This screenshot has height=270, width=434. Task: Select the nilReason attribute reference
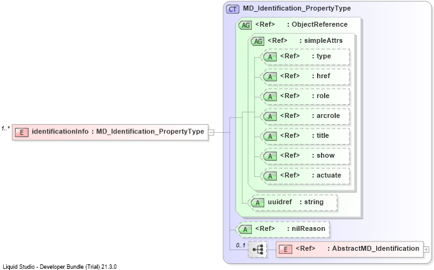[284, 230]
